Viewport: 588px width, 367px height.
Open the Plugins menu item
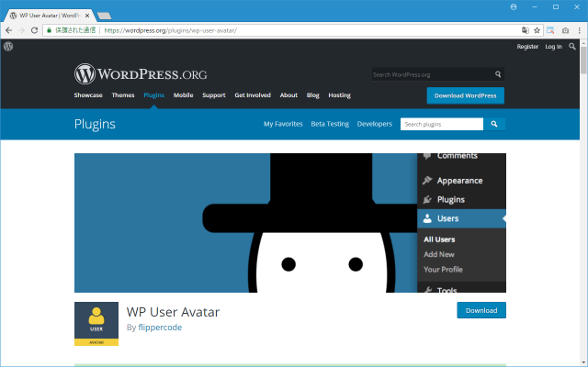[x=153, y=95]
